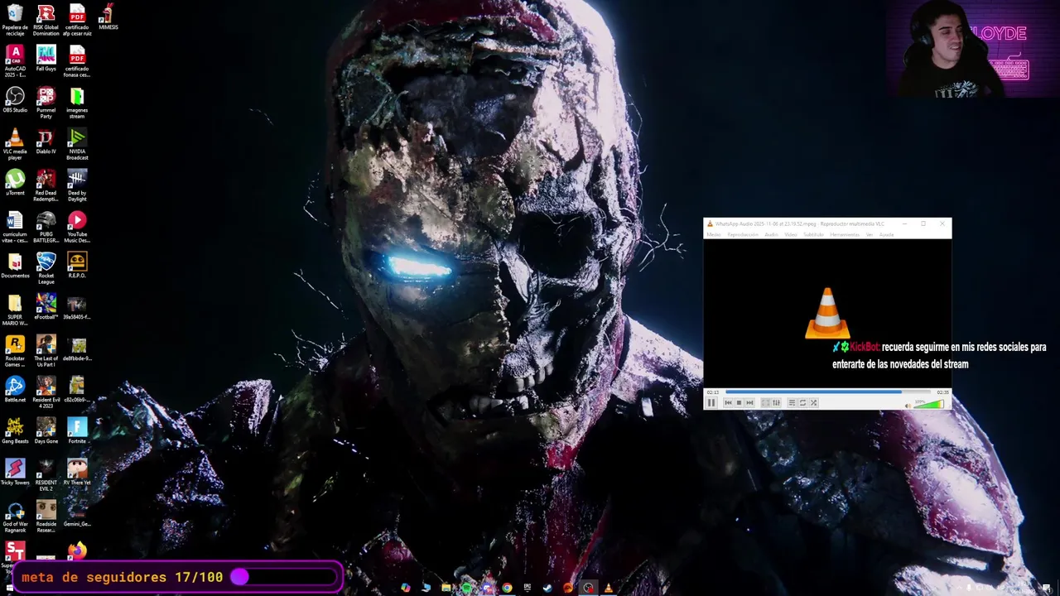Viewport: 1060px width, 596px height.
Task: Select the imagenes stream folder icon
Action: tap(77, 103)
